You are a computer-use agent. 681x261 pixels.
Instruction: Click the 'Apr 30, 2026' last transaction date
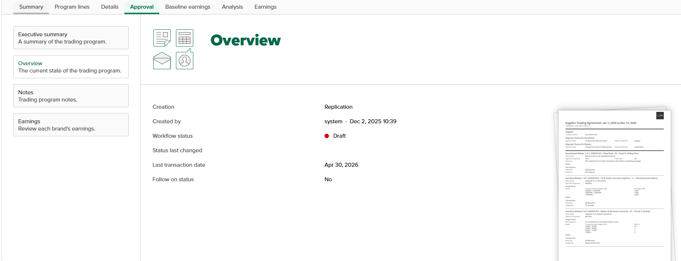pyautogui.click(x=341, y=165)
